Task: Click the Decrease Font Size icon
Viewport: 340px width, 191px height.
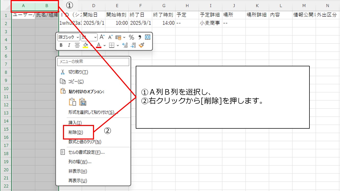Action: coord(110,37)
